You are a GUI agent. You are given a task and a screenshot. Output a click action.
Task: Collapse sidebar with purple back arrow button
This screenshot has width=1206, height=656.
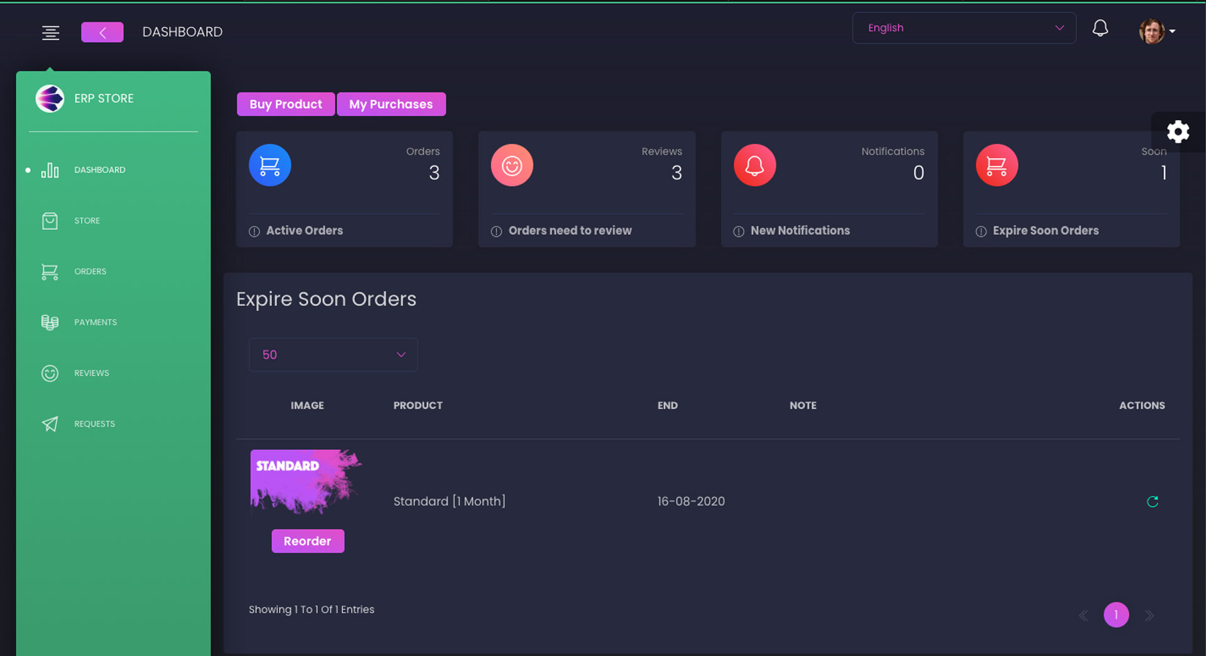[x=102, y=32]
